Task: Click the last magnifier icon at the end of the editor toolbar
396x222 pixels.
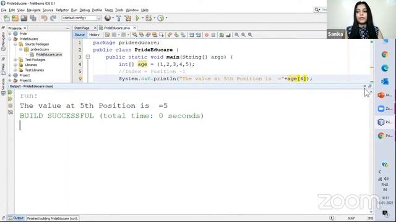Action: coord(250,35)
